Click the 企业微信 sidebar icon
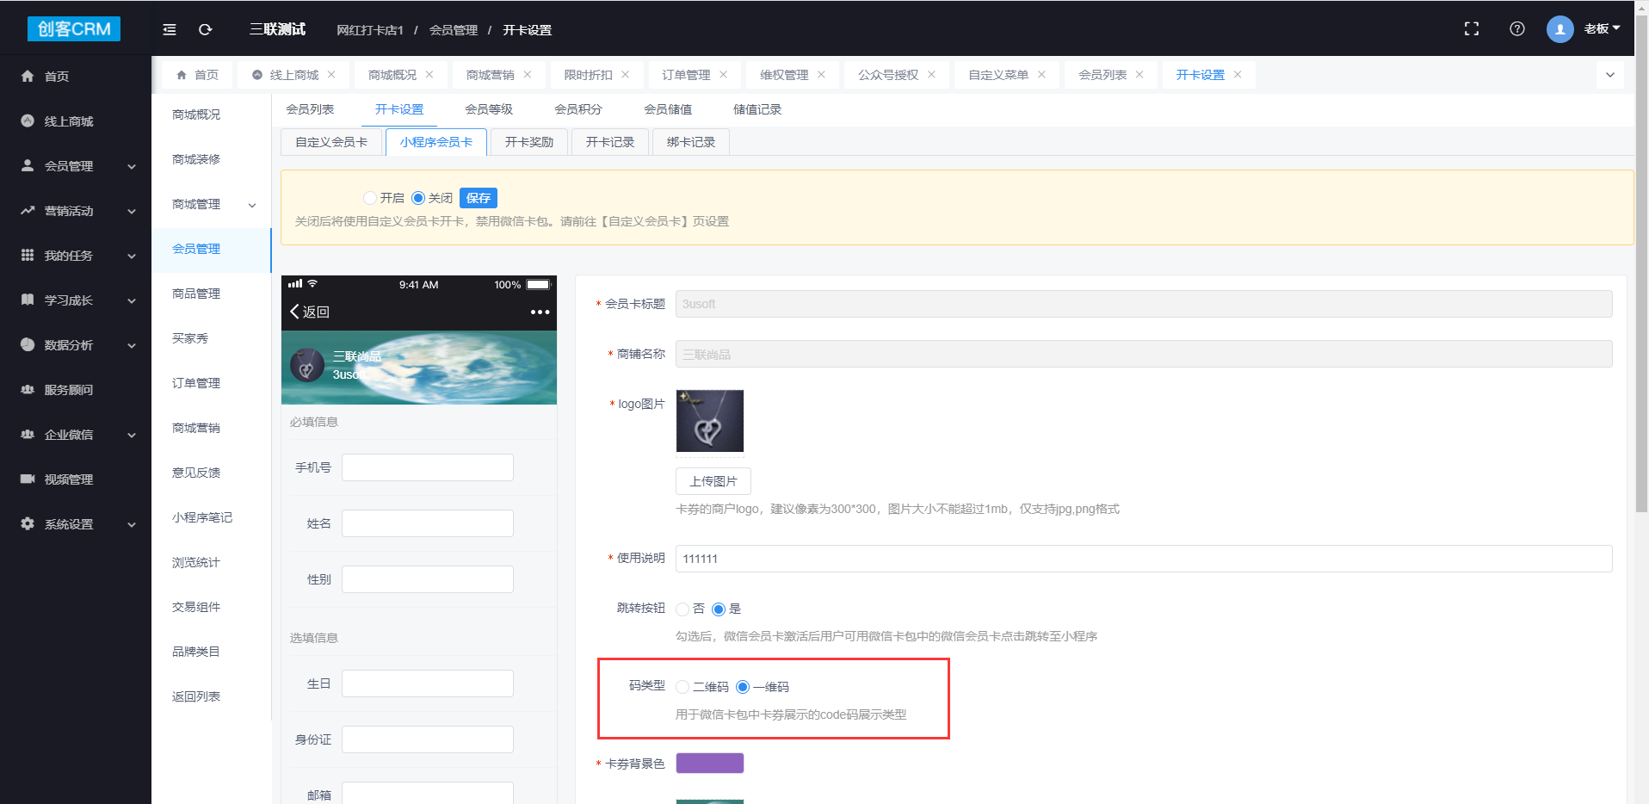Viewport: 1649px width, 804px height. pos(28,435)
